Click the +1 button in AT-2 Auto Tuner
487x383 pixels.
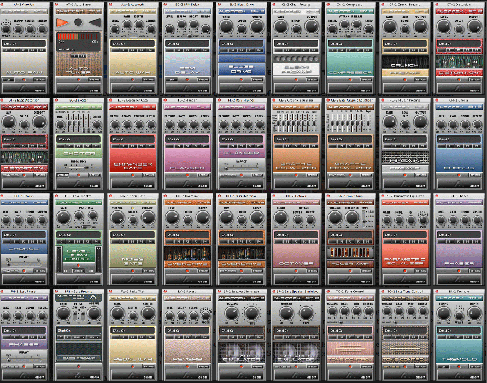point(83,56)
